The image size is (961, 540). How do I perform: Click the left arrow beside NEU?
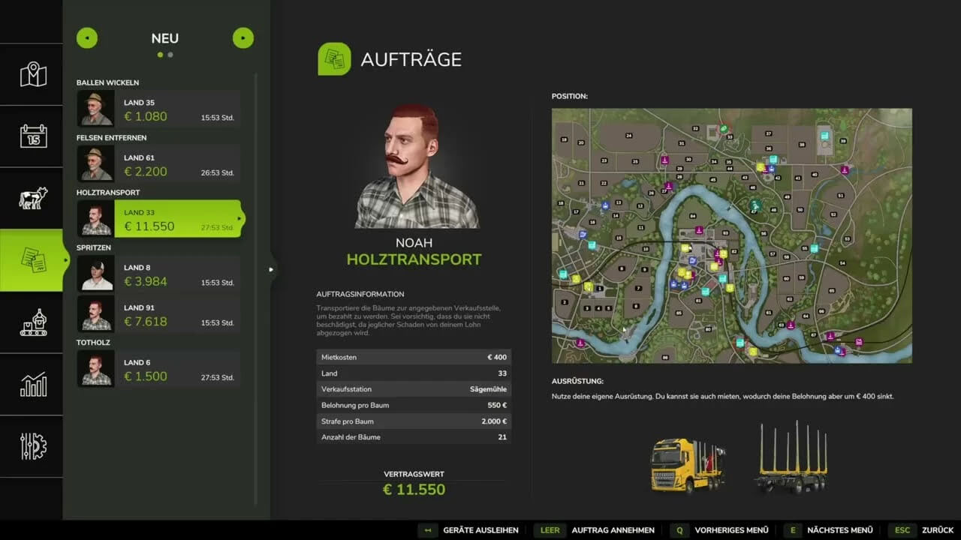point(86,37)
